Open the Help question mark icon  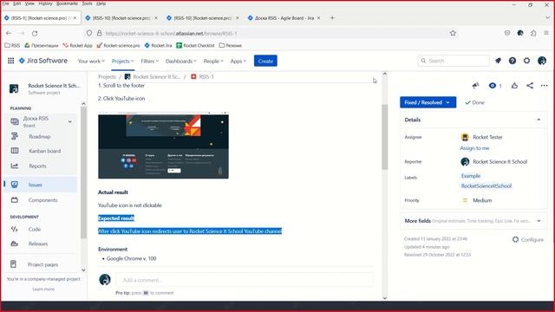(x=513, y=61)
